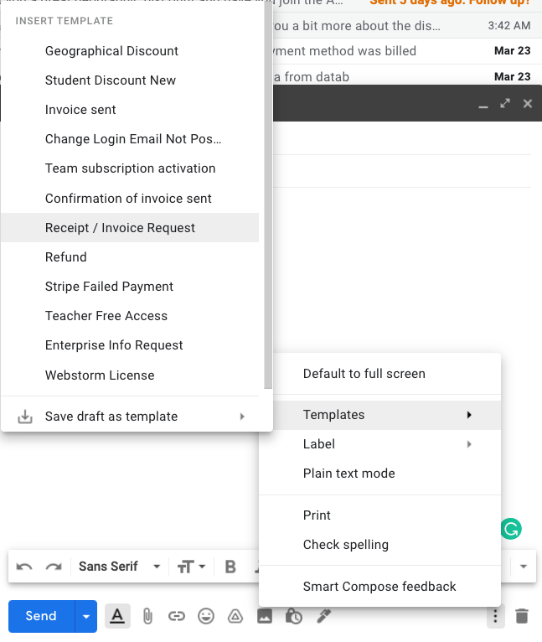Screen dimensions: 542x642
Task: Open the Grammarly green icon
Action: (511, 529)
